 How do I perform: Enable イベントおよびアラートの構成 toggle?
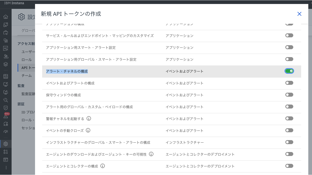[x=289, y=83]
